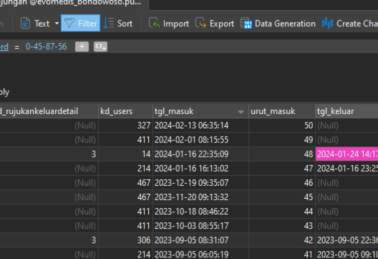Image resolution: width=378 pixels, height=259 pixels.
Task: Switch to the evomedis_bondowoso table tab
Action: click(72, 3)
